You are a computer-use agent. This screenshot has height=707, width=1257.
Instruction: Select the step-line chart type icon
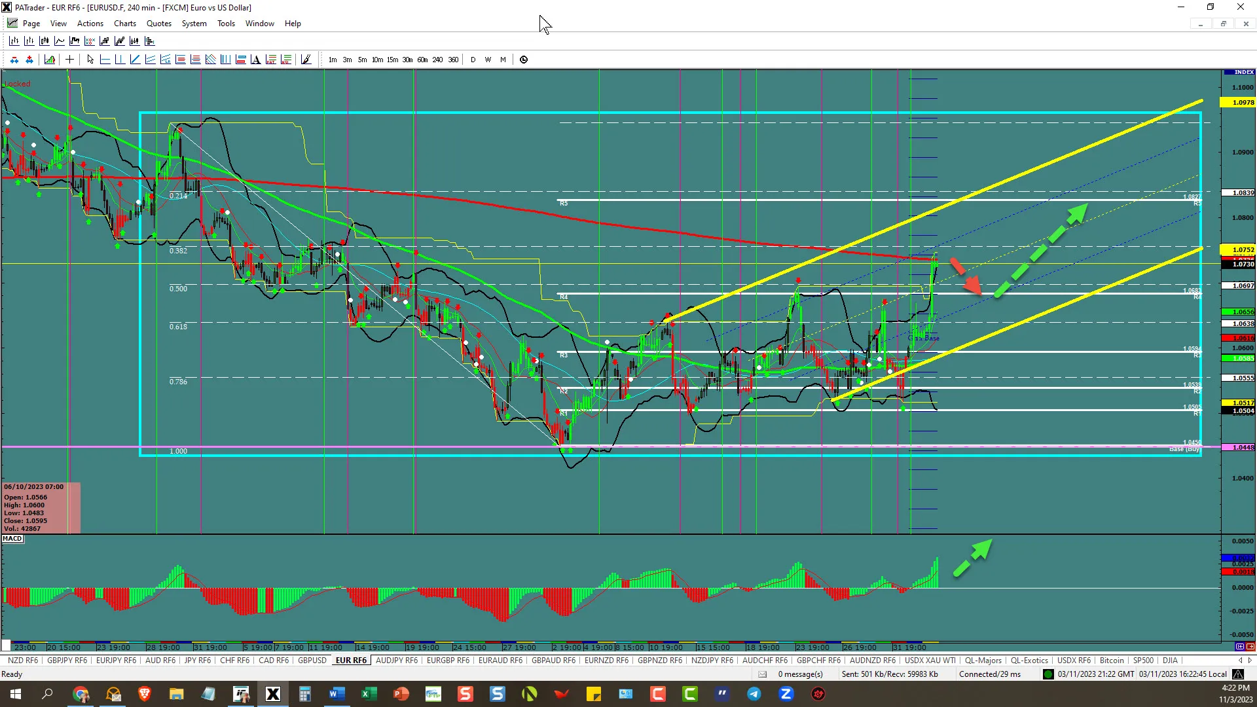tap(74, 41)
